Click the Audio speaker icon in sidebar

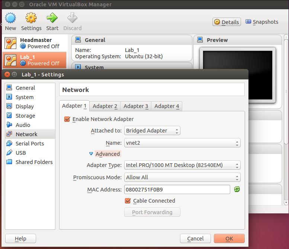click(9, 125)
